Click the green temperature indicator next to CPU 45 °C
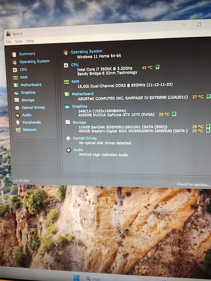Image resolution: width=211 pixels, height=281 pixels. (157, 67)
